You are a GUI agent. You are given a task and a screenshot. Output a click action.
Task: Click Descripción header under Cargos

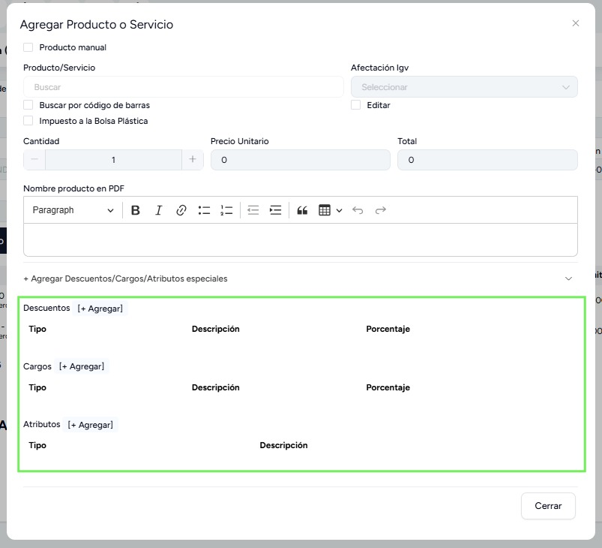[x=215, y=387]
